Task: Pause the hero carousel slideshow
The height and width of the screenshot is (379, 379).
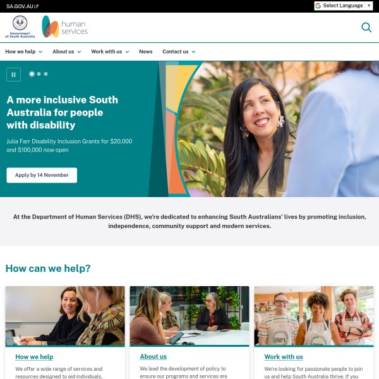Action: 13,75
